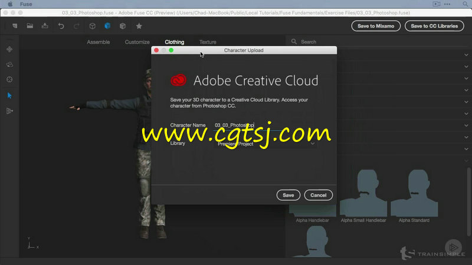
Task: Expand the sixth category chevron in right panel
Action: click(466, 114)
